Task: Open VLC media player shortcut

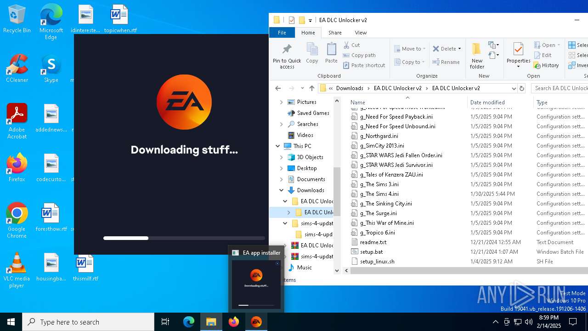Action: pos(17,270)
